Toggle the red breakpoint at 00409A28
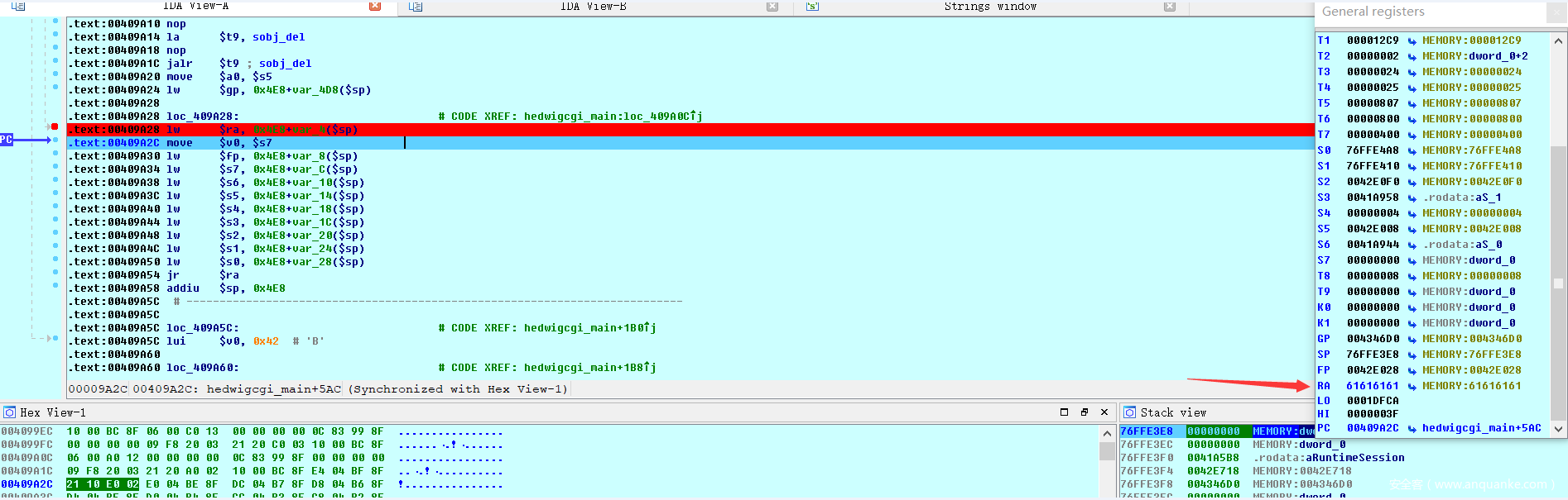1568x500 pixels. click(x=55, y=126)
